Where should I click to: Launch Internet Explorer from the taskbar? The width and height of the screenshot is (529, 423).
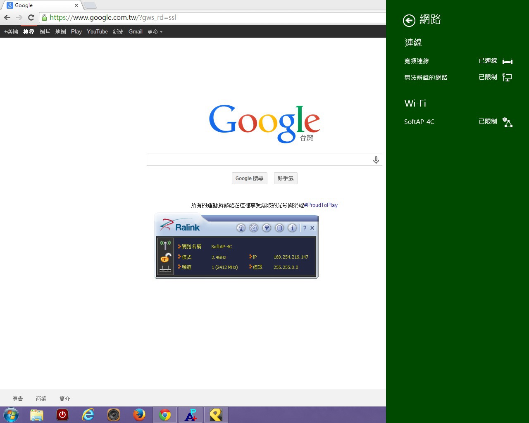pyautogui.click(x=88, y=415)
